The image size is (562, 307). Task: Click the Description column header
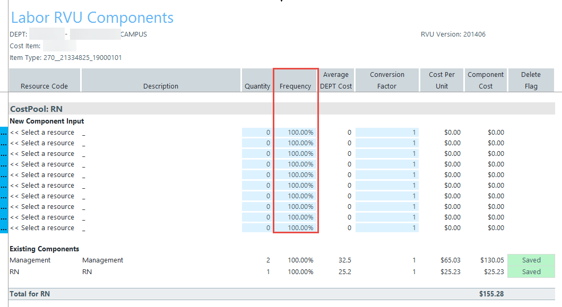[161, 80]
